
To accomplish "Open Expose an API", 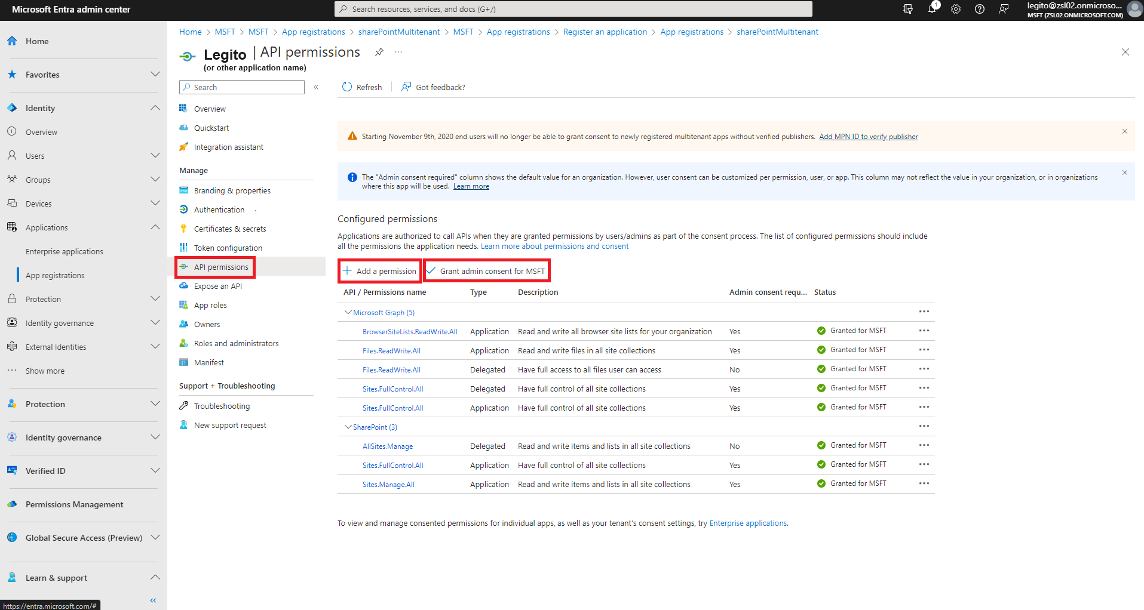I will tap(217, 286).
